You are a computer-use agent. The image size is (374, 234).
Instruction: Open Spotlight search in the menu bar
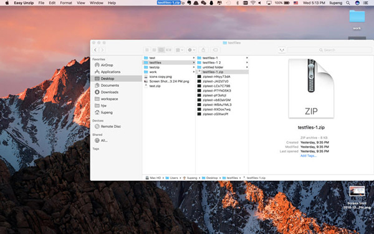[x=348, y=3]
